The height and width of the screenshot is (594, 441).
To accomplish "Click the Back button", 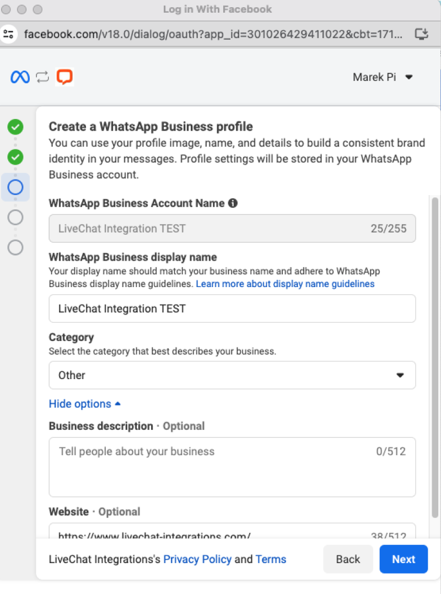I will pos(348,559).
